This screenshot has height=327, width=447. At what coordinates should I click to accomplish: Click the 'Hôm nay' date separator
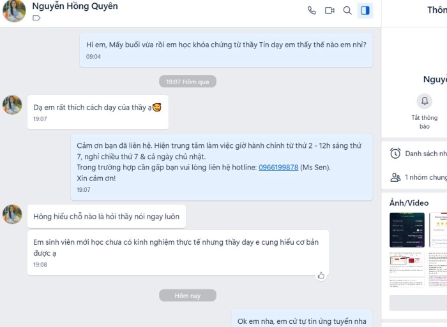187,296
